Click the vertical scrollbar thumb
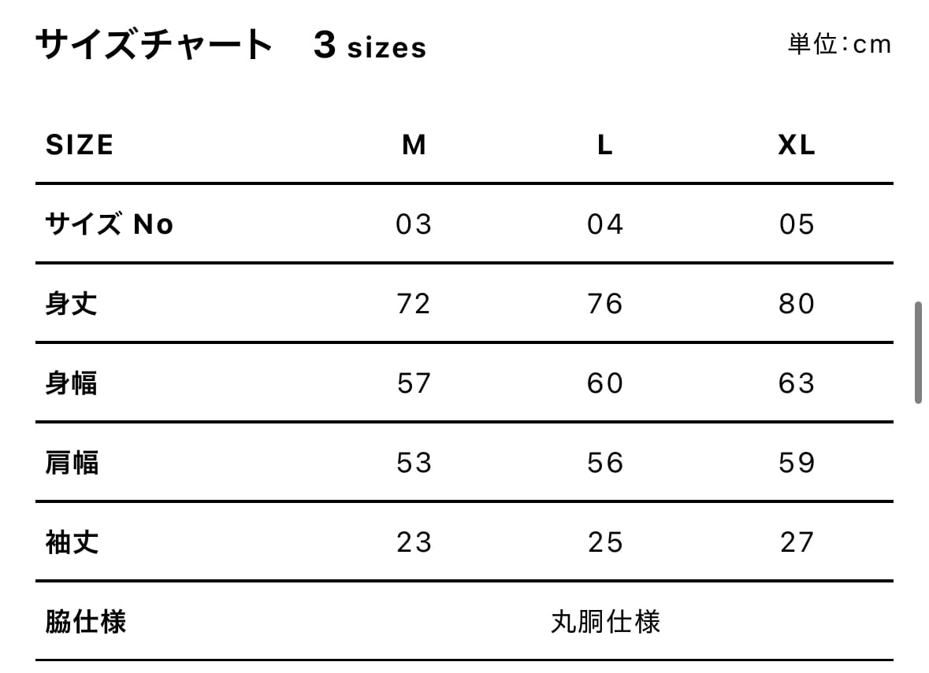The image size is (929, 673). (x=918, y=352)
